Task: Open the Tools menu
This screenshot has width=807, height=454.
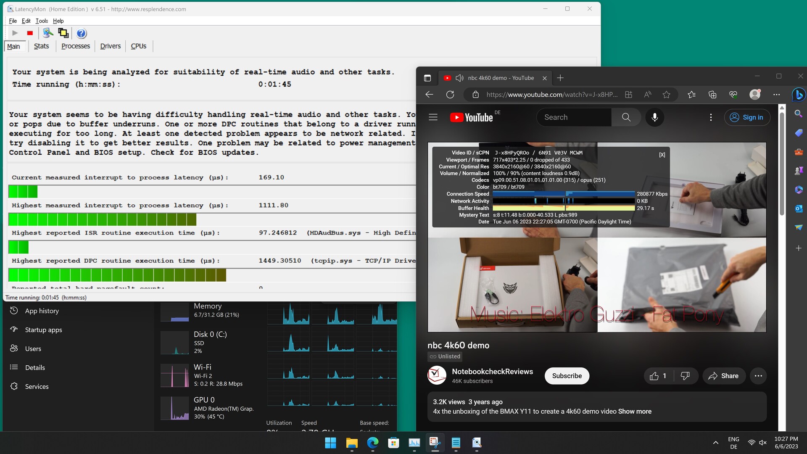Action: pyautogui.click(x=42, y=21)
